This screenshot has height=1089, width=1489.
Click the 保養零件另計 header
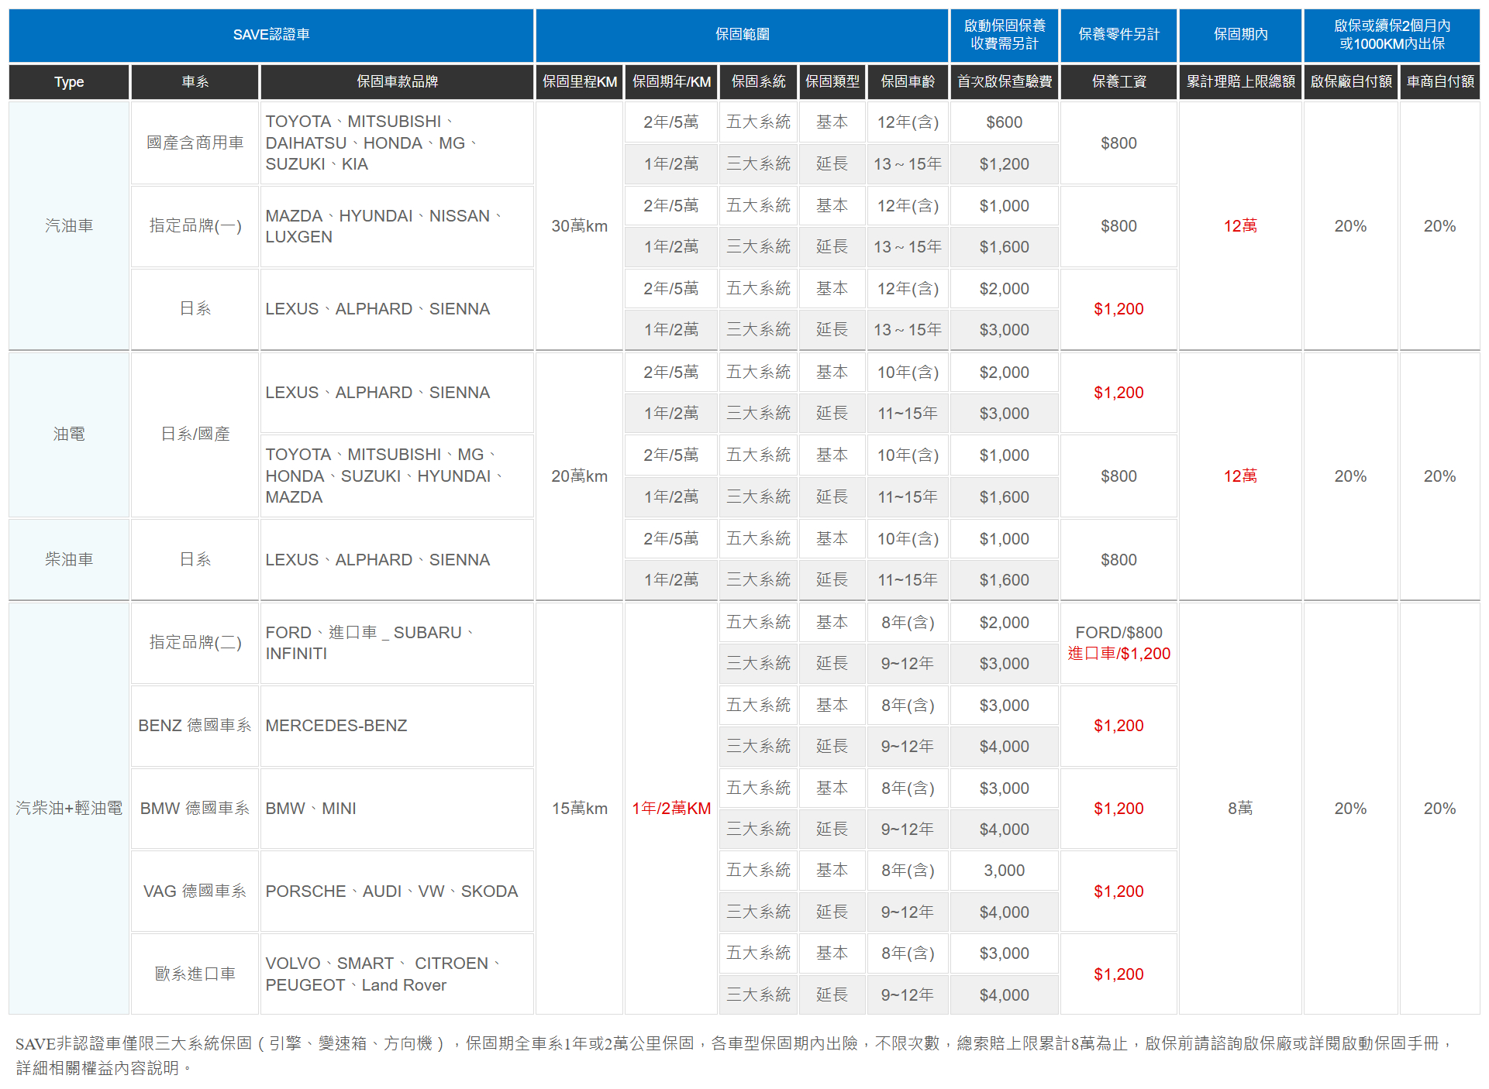coord(1118,35)
